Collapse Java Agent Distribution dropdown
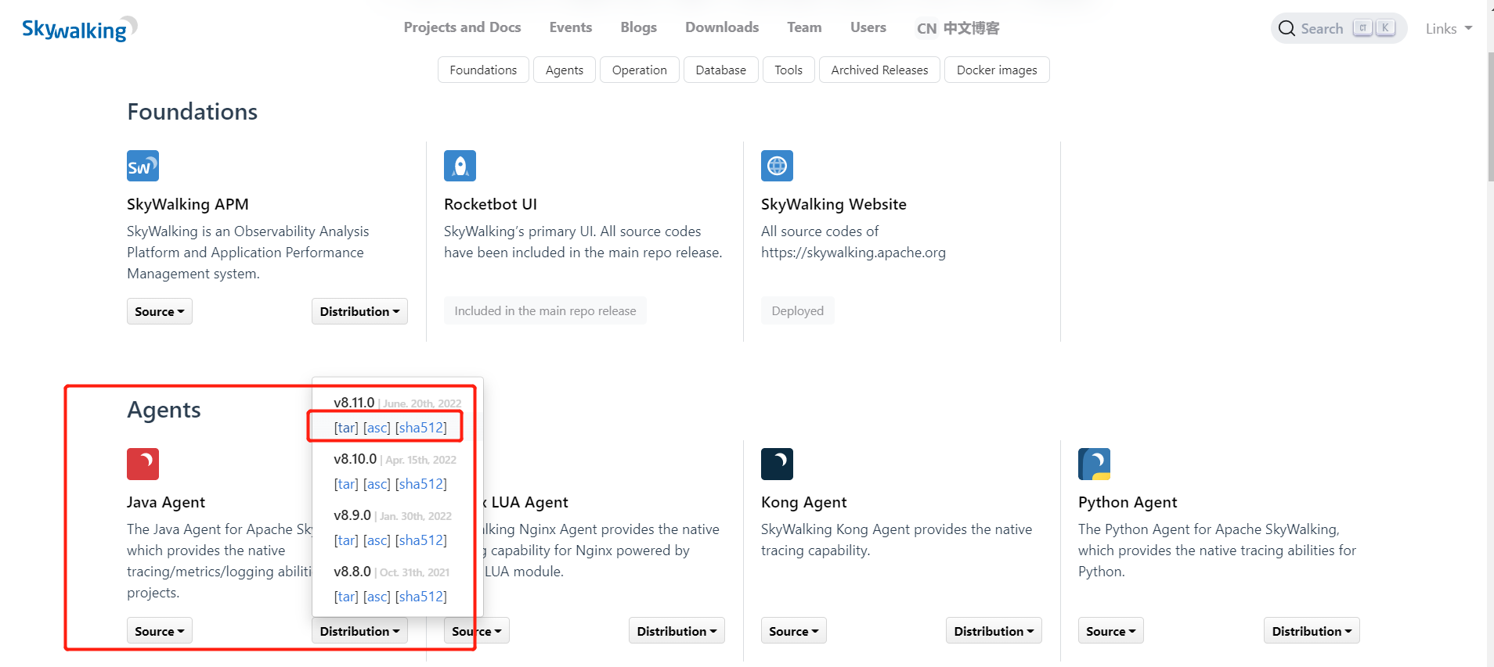Viewport: 1494px width, 667px height. (x=359, y=631)
